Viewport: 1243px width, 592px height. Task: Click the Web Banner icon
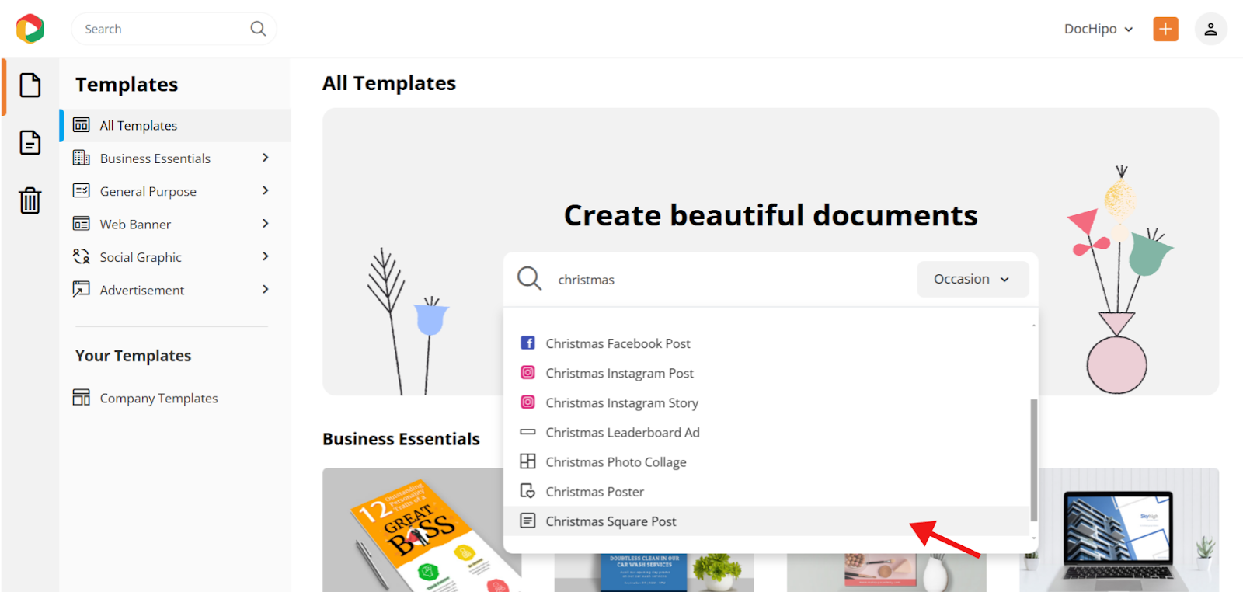82,224
